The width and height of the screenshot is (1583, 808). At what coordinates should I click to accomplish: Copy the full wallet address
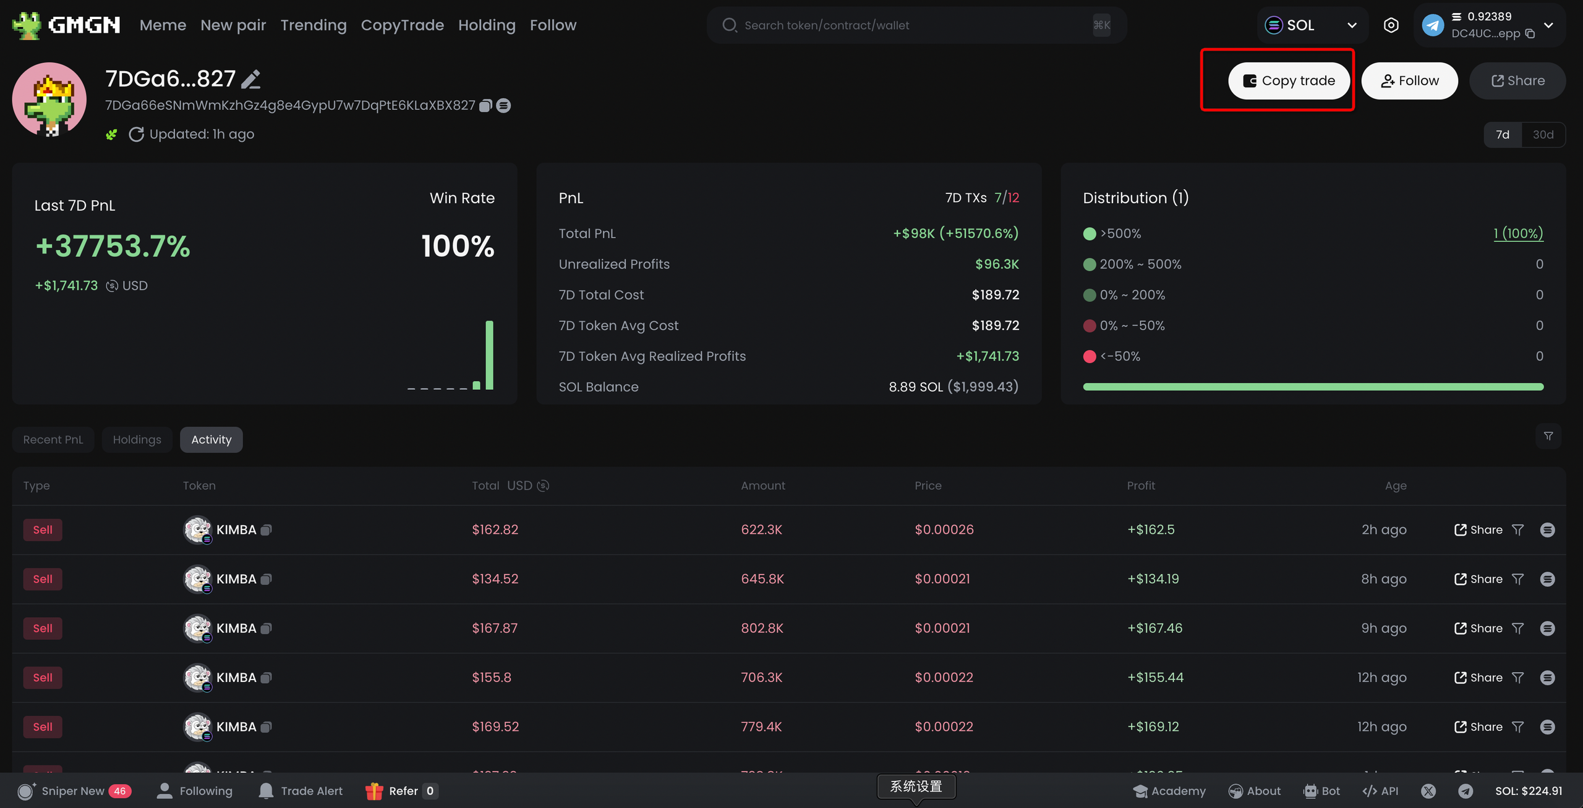pos(486,106)
